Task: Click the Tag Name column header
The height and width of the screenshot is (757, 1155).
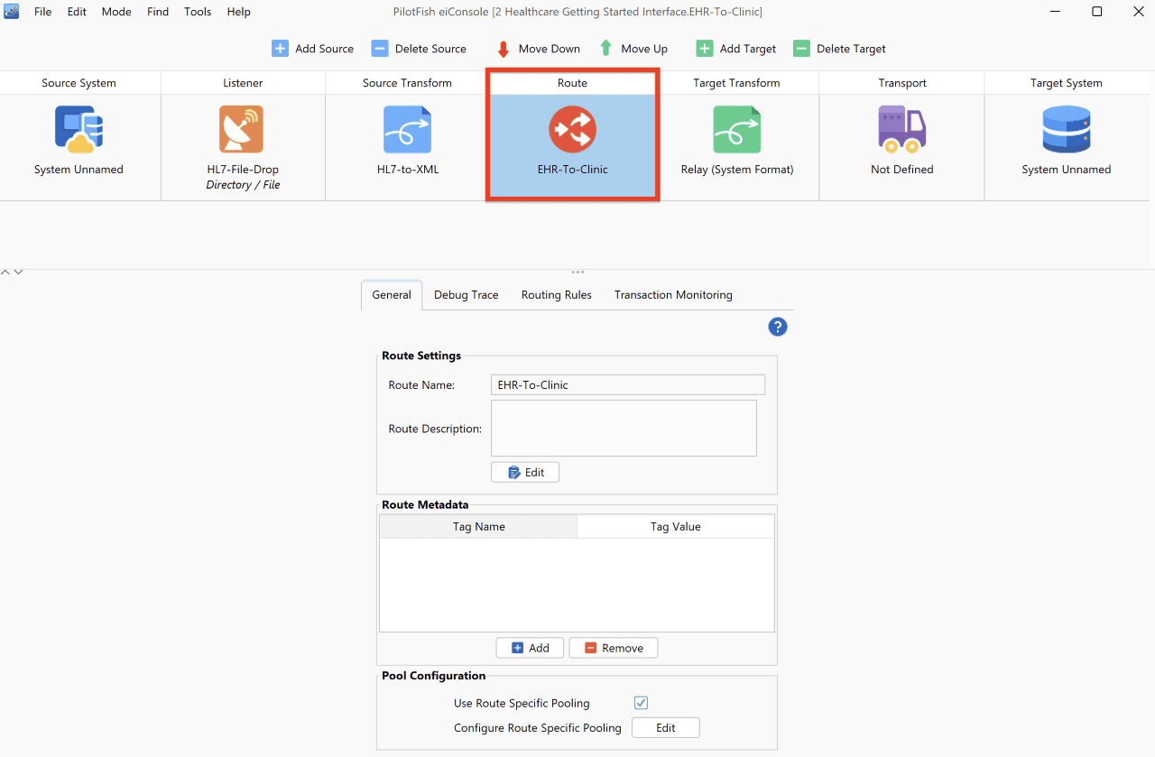Action: (x=478, y=527)
